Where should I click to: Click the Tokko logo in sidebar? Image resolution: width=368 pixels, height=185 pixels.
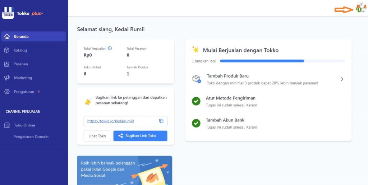(x=8, y=13)
